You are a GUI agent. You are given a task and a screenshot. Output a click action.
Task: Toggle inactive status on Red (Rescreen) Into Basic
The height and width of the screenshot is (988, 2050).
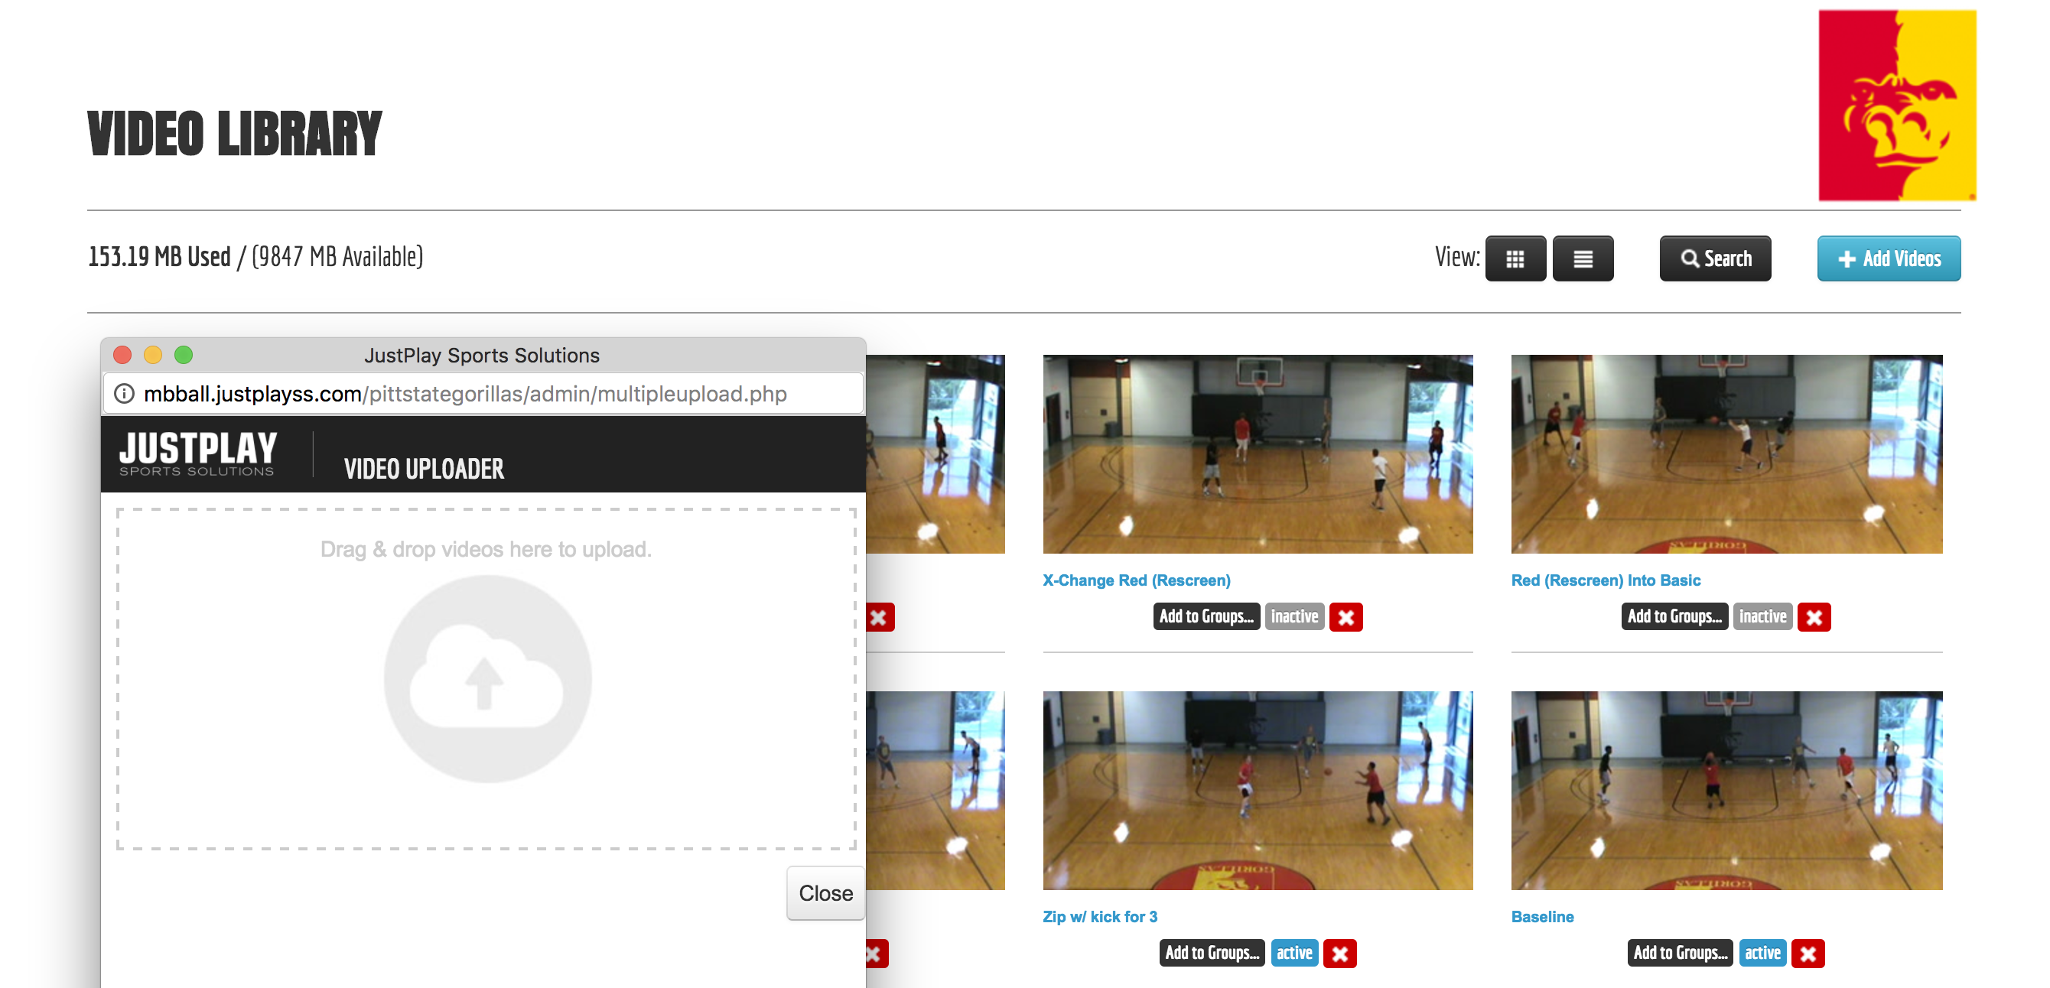coord(1762,616)
